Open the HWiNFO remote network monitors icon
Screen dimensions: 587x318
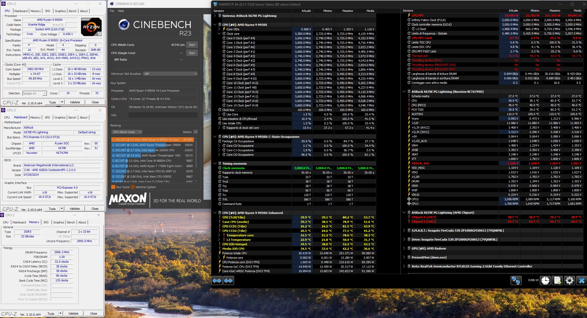[x=516, y=280]
